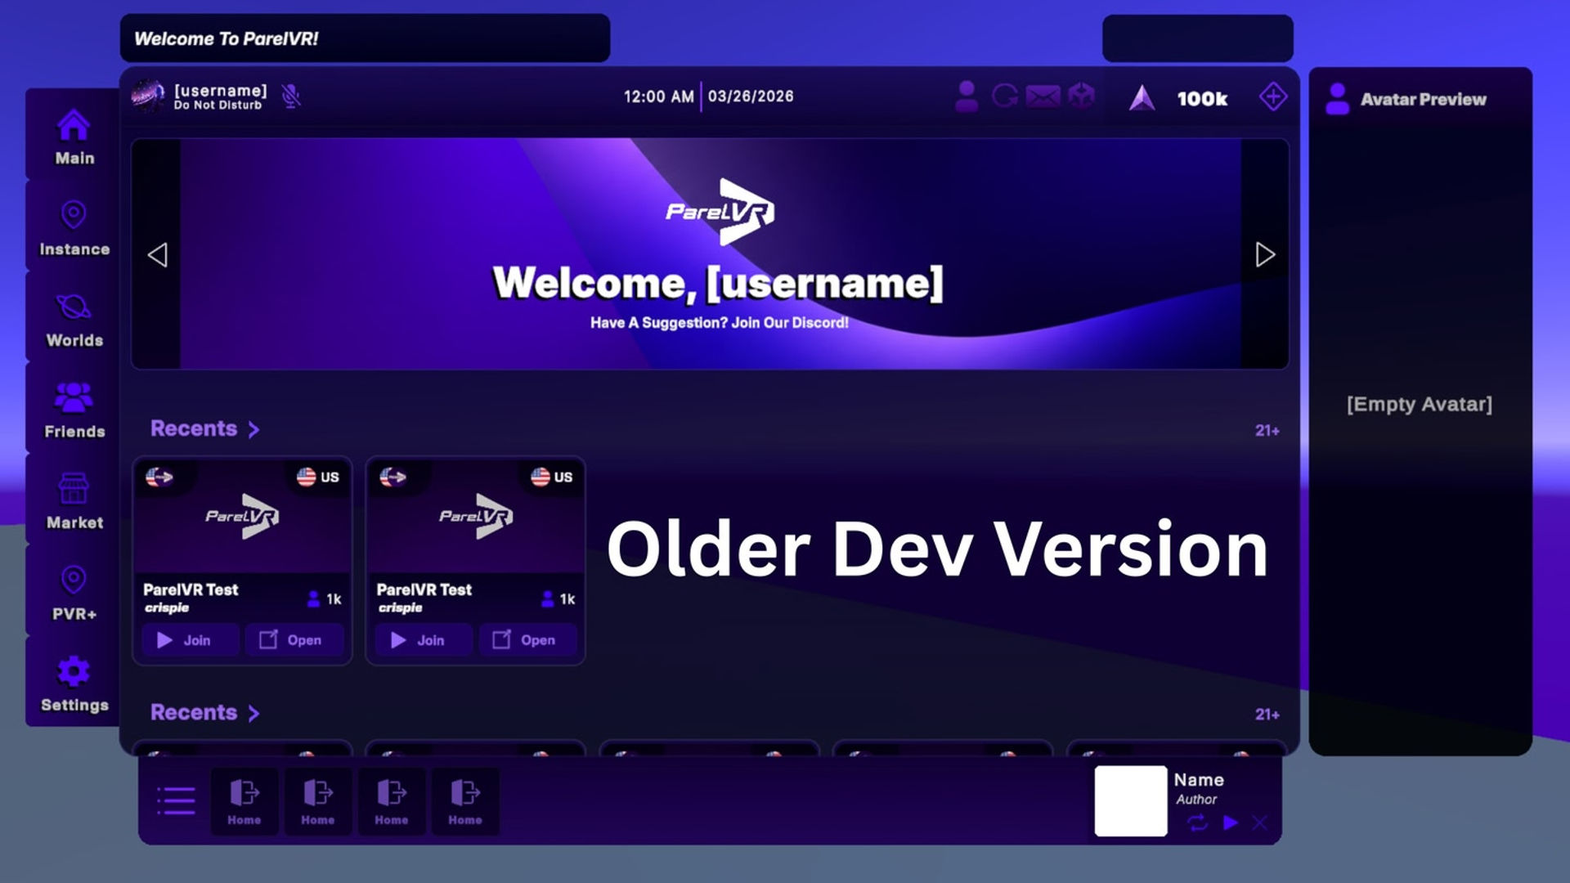Screen dimensions: 1570x883
Task: Click the Welcome To ParelVR! header bar
Action: click(x=365, y=38)
